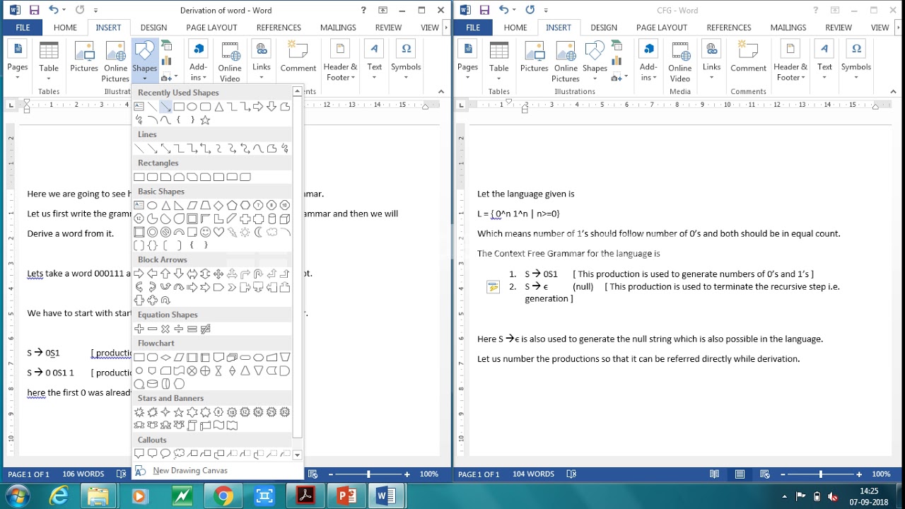Pick the cloud callout shape
The height and width of the screenshot is (509, 905).
coord(179,454)
